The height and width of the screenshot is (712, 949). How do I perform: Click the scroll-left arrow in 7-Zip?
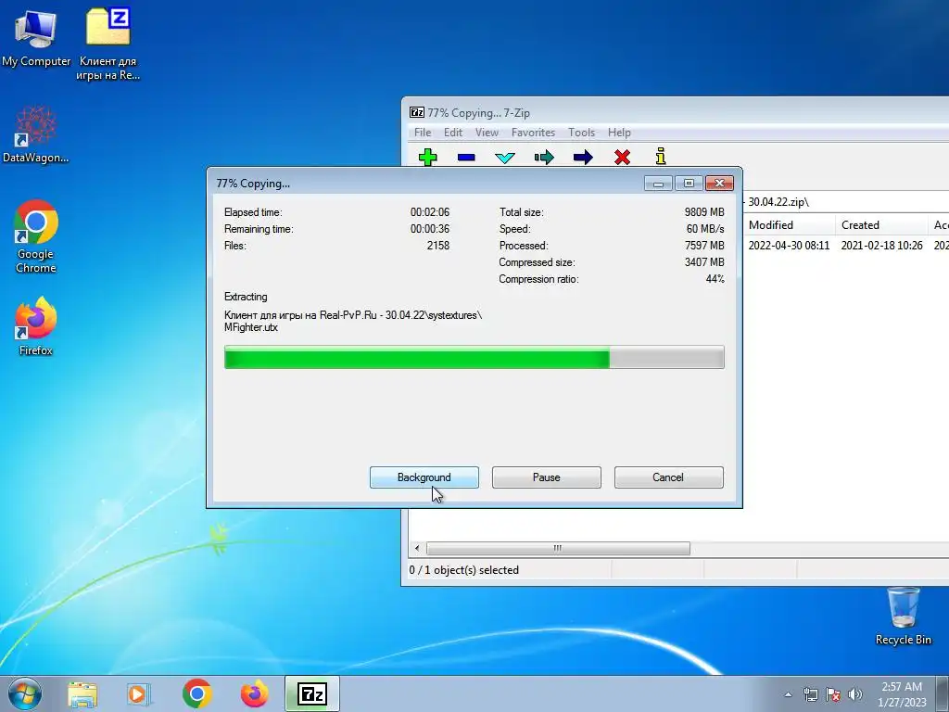click(x=417, y=549)
